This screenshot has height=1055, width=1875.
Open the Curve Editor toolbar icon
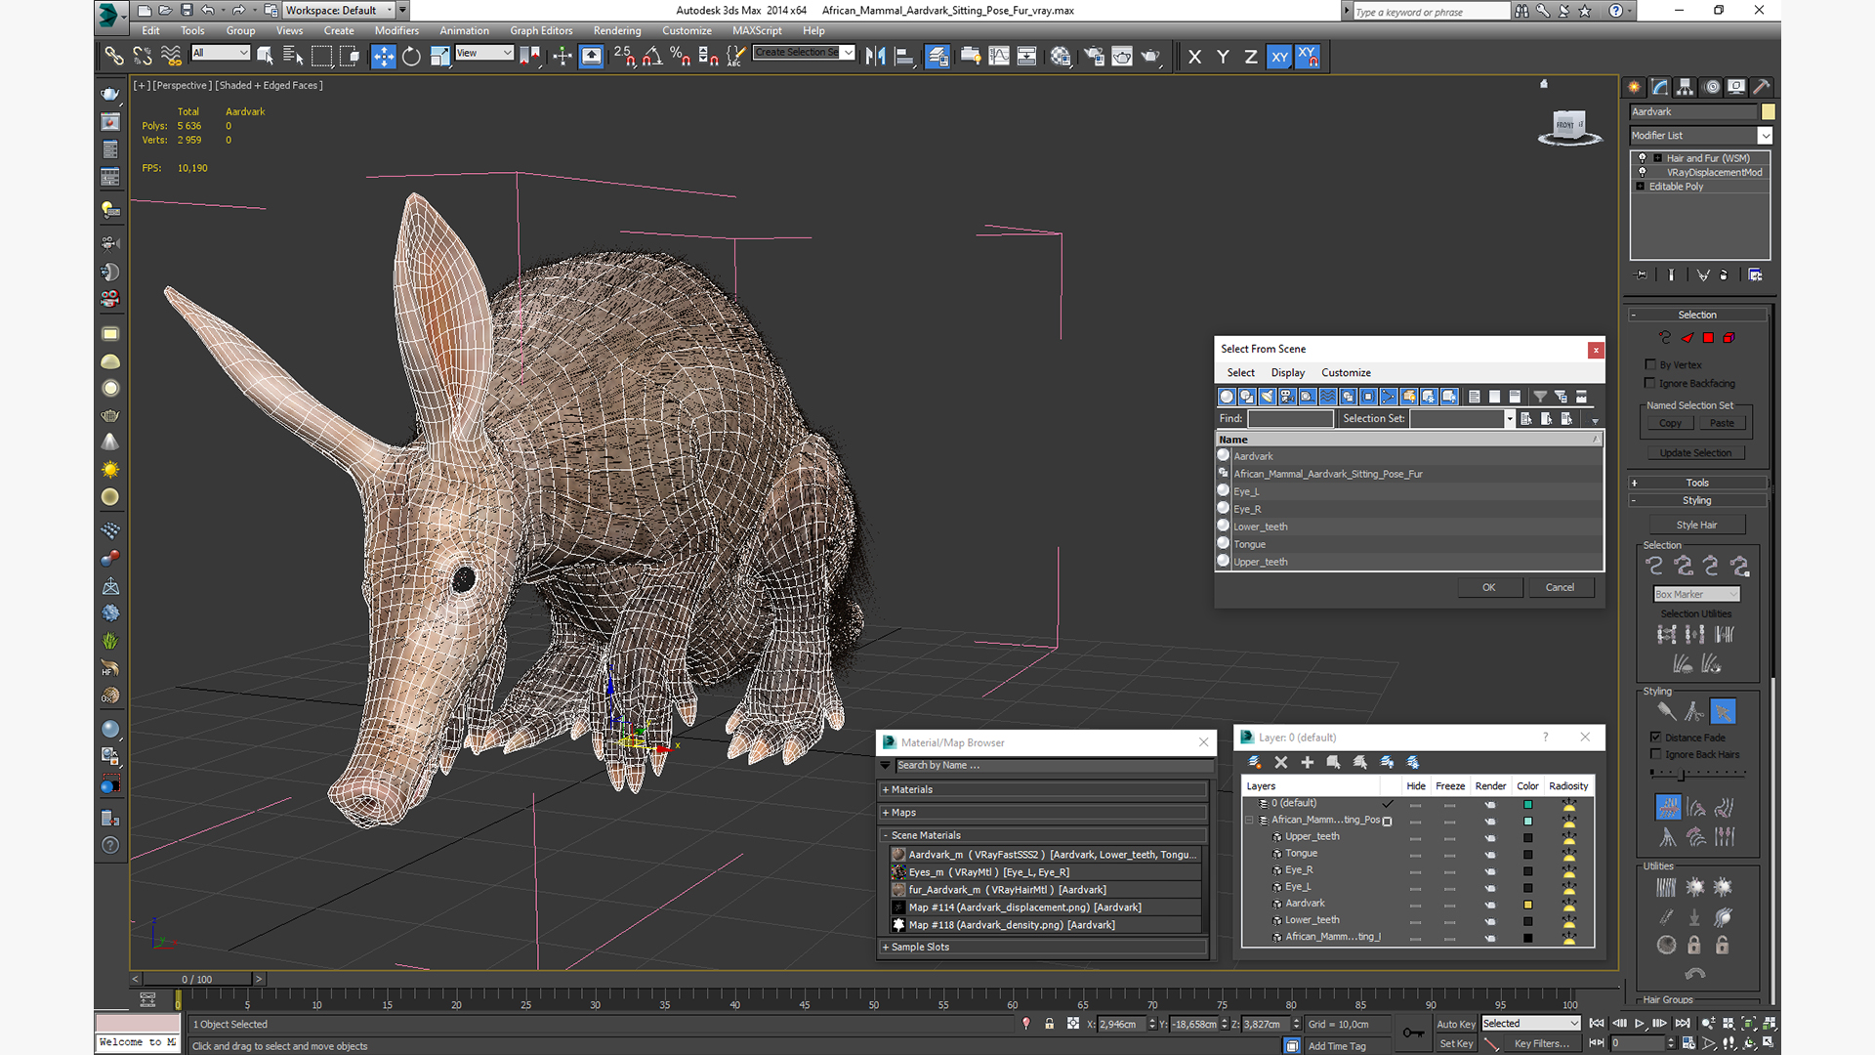[x=999, y=57]
